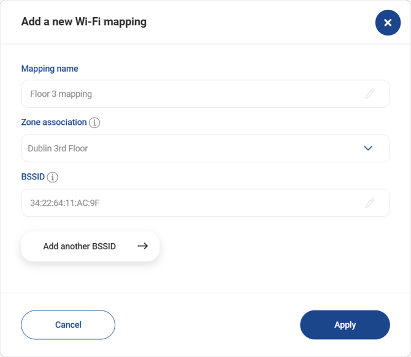Click the arrow icon on Add another BSSID
Viewport: 411px width, 357px height.
coord(143,246)
